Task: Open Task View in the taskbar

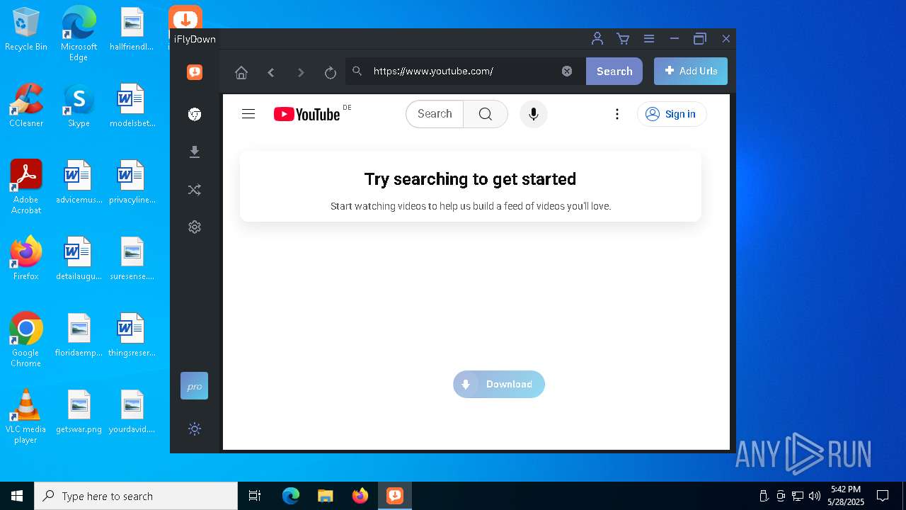Action: click(x=255, y=496)
